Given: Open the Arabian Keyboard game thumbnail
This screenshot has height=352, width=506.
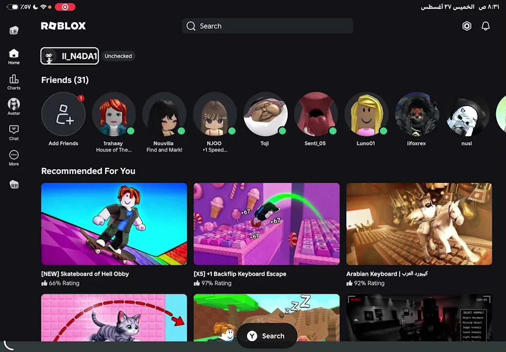Looking at the screenshot, I should (419, 224).
